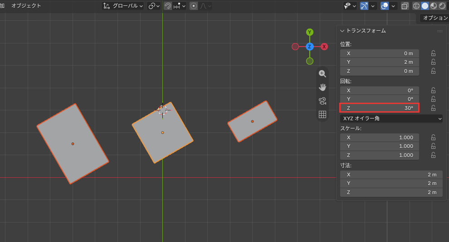Viewport: 449px width, 242px height.
Task: Click スケール X field 1.000
Action: pyautogui.click(x=380, y=138)
